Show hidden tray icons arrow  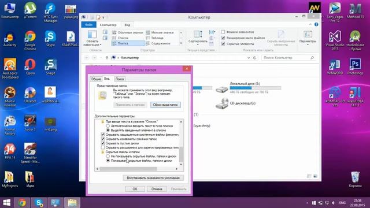[x=307, y=203]
